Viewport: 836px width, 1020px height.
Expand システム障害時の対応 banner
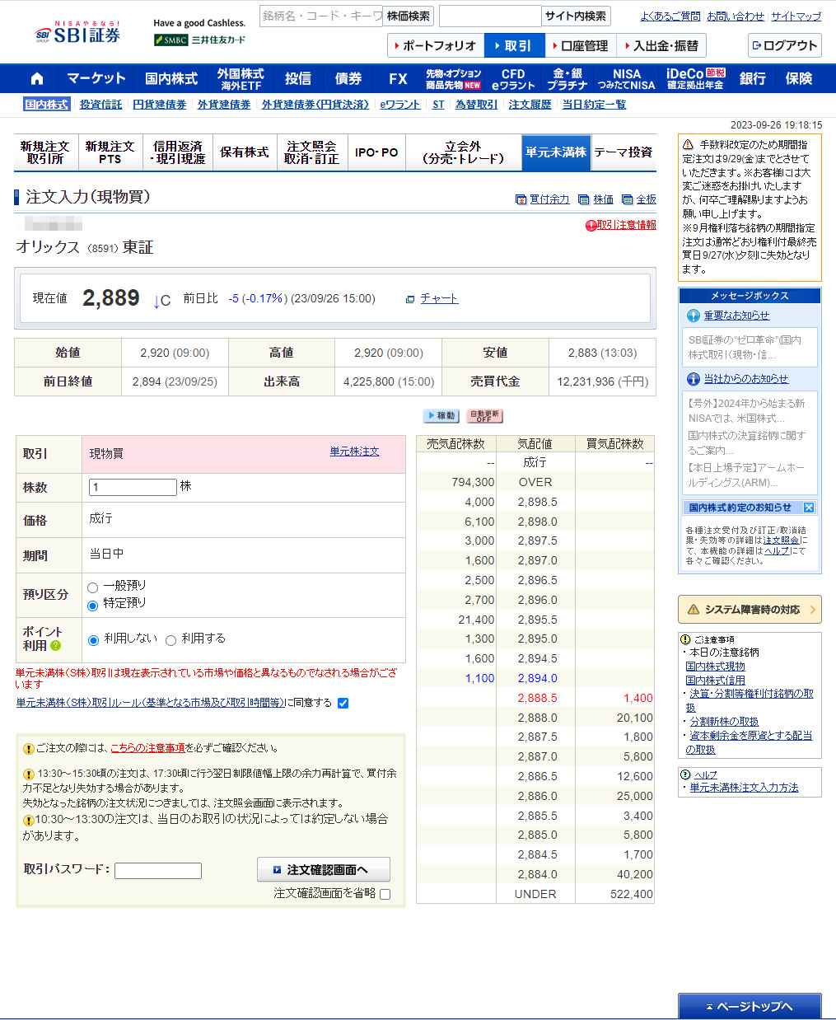pyautogui.click(x=749, y=610)
